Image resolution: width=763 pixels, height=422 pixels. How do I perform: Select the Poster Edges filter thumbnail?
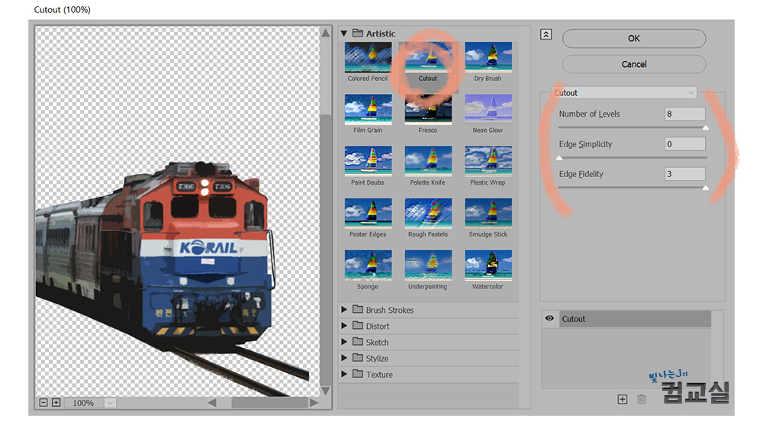click(x=368, y=214)
